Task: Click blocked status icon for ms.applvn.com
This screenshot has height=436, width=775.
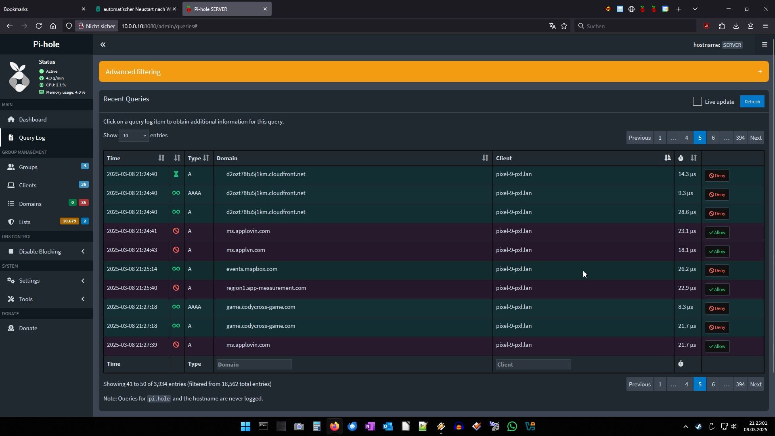Action: click(x=176, y=250)
